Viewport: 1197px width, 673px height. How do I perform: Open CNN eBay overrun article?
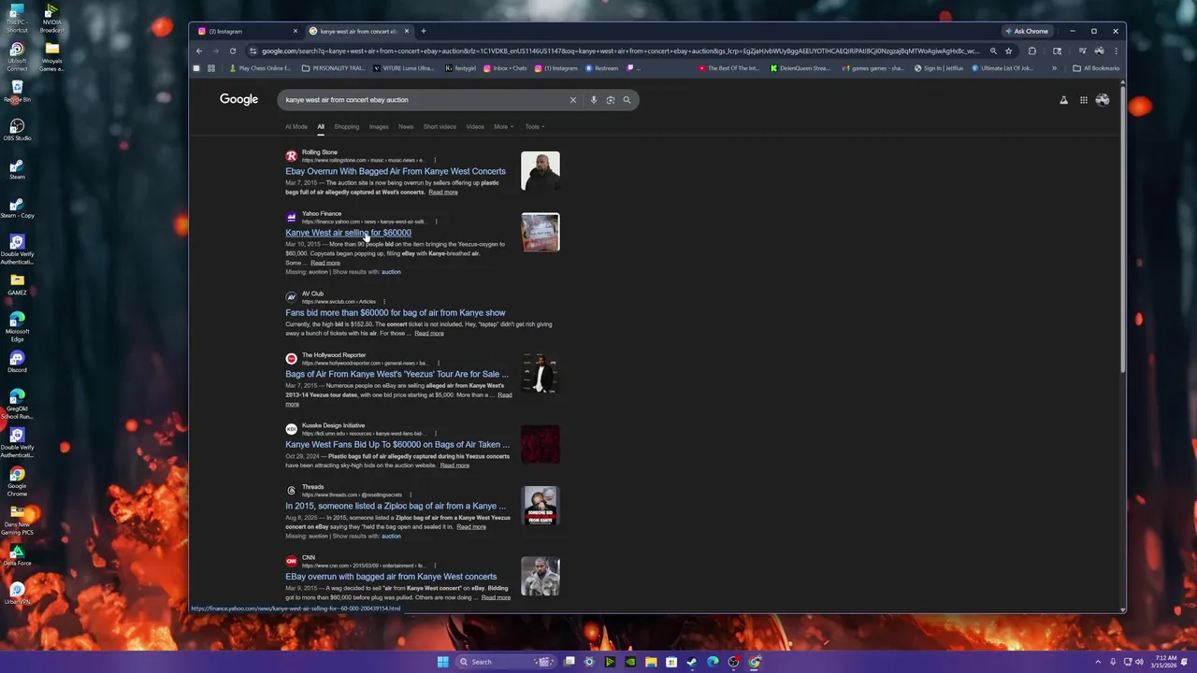pos(391,577)
